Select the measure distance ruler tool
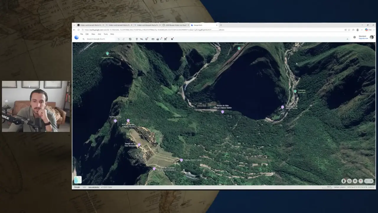This screenshot has height=213, width=378. pyautogui.click(x=153, y=39)
